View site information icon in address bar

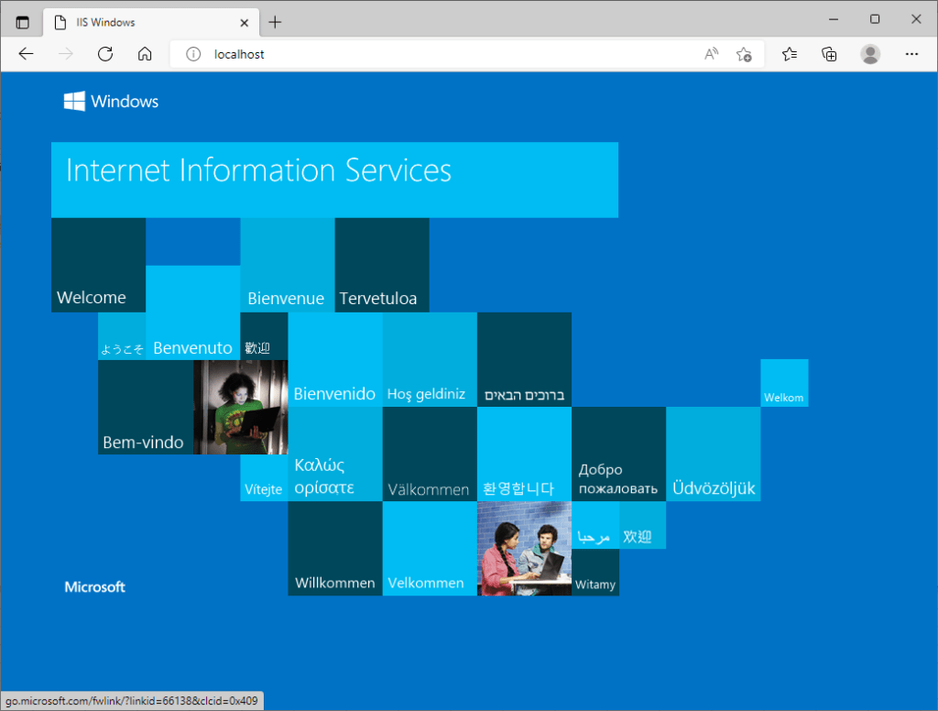pos(193,54)
